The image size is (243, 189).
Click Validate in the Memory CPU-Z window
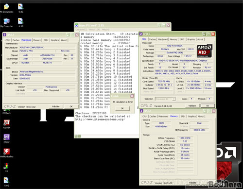pos(192,183)
